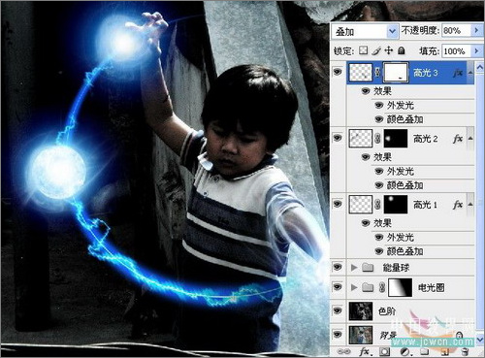Click the link layers icon
Image resolution: width=485 pixels, height=358 pixels.
point(343,351)
